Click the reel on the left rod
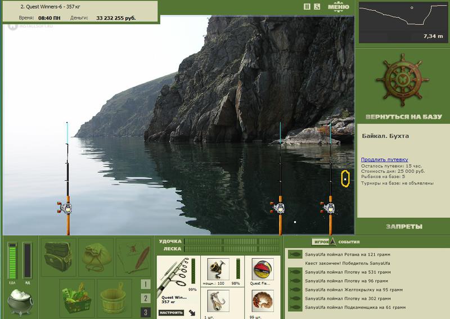The height and width of the screenshot is (319, 450). tap(65, 208)
